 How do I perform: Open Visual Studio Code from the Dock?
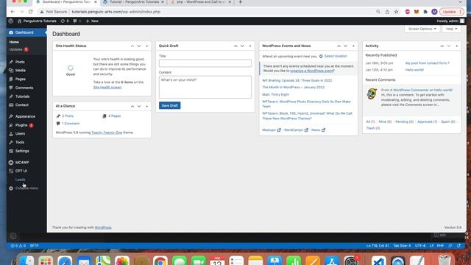pos(378,261)
